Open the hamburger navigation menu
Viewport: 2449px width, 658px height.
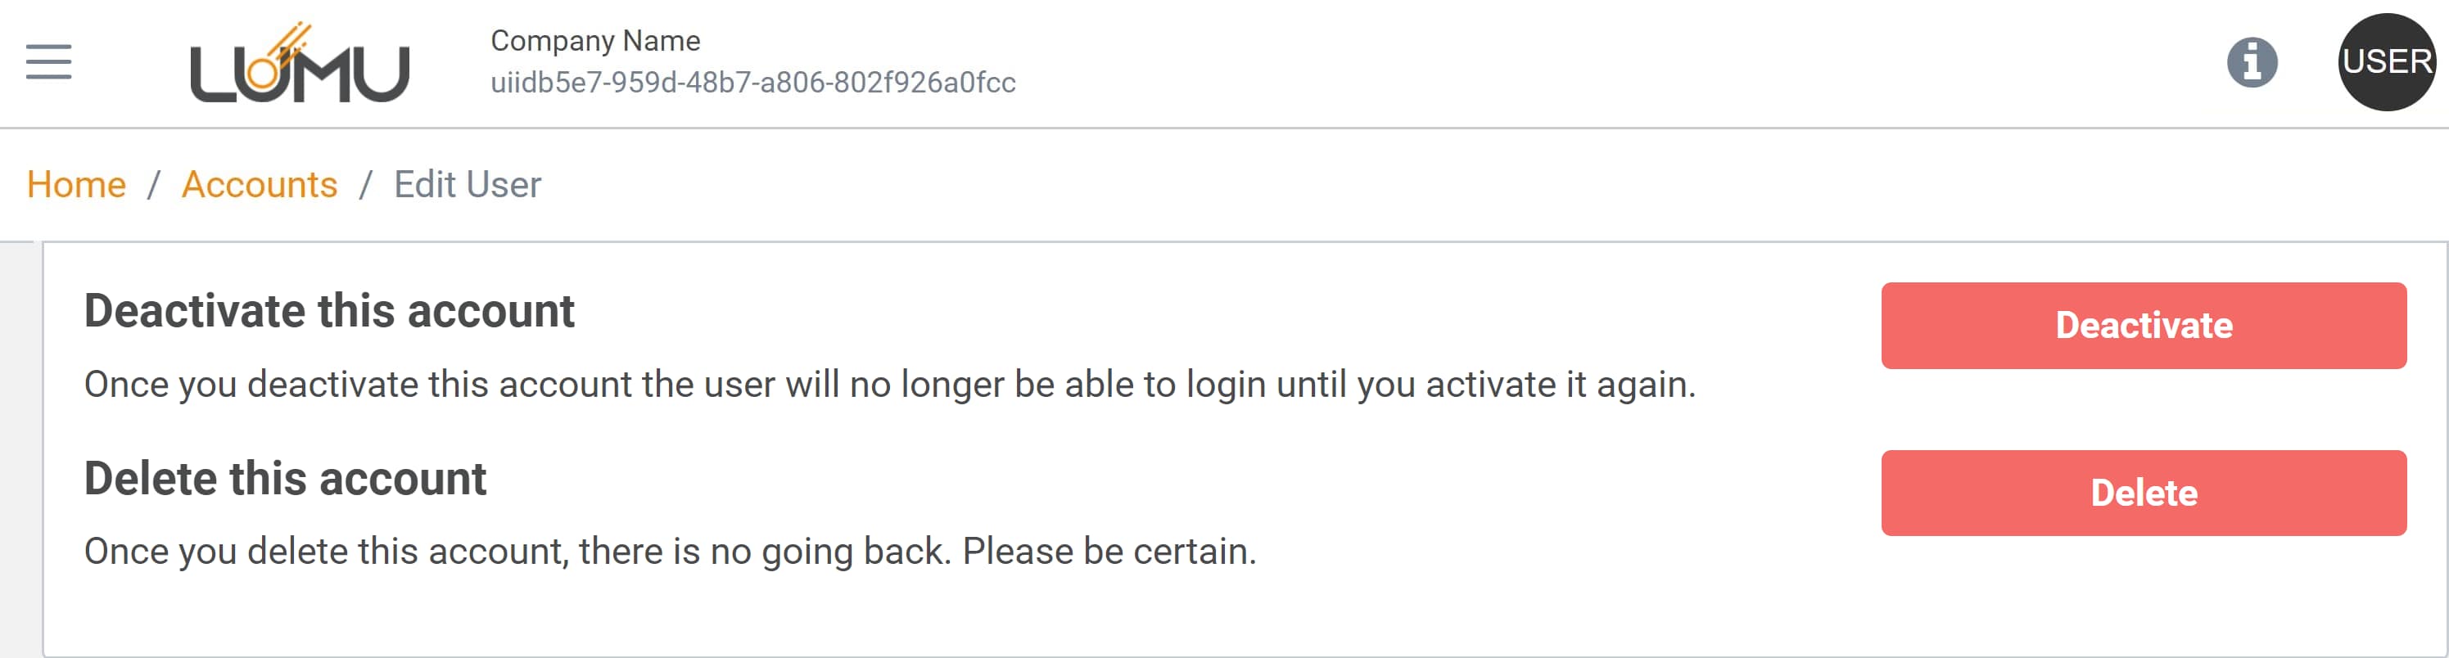(48, 62)
